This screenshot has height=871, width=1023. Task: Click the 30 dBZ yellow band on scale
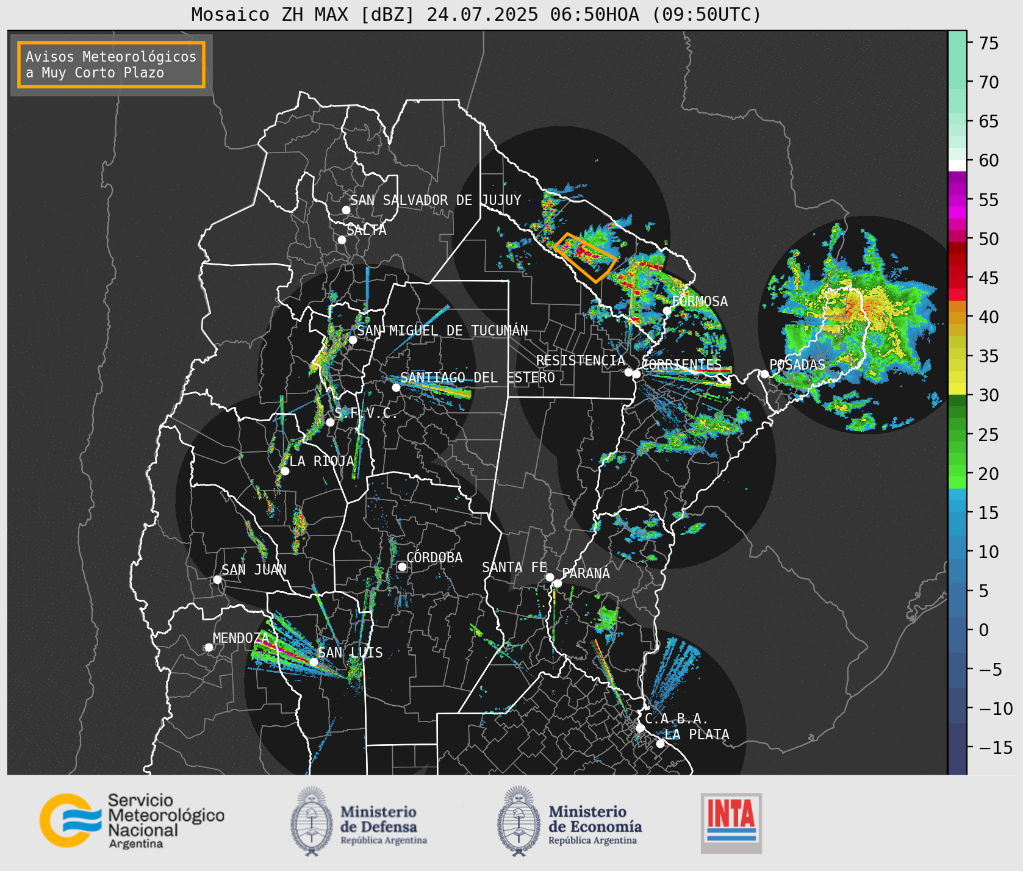coord(957,389)
